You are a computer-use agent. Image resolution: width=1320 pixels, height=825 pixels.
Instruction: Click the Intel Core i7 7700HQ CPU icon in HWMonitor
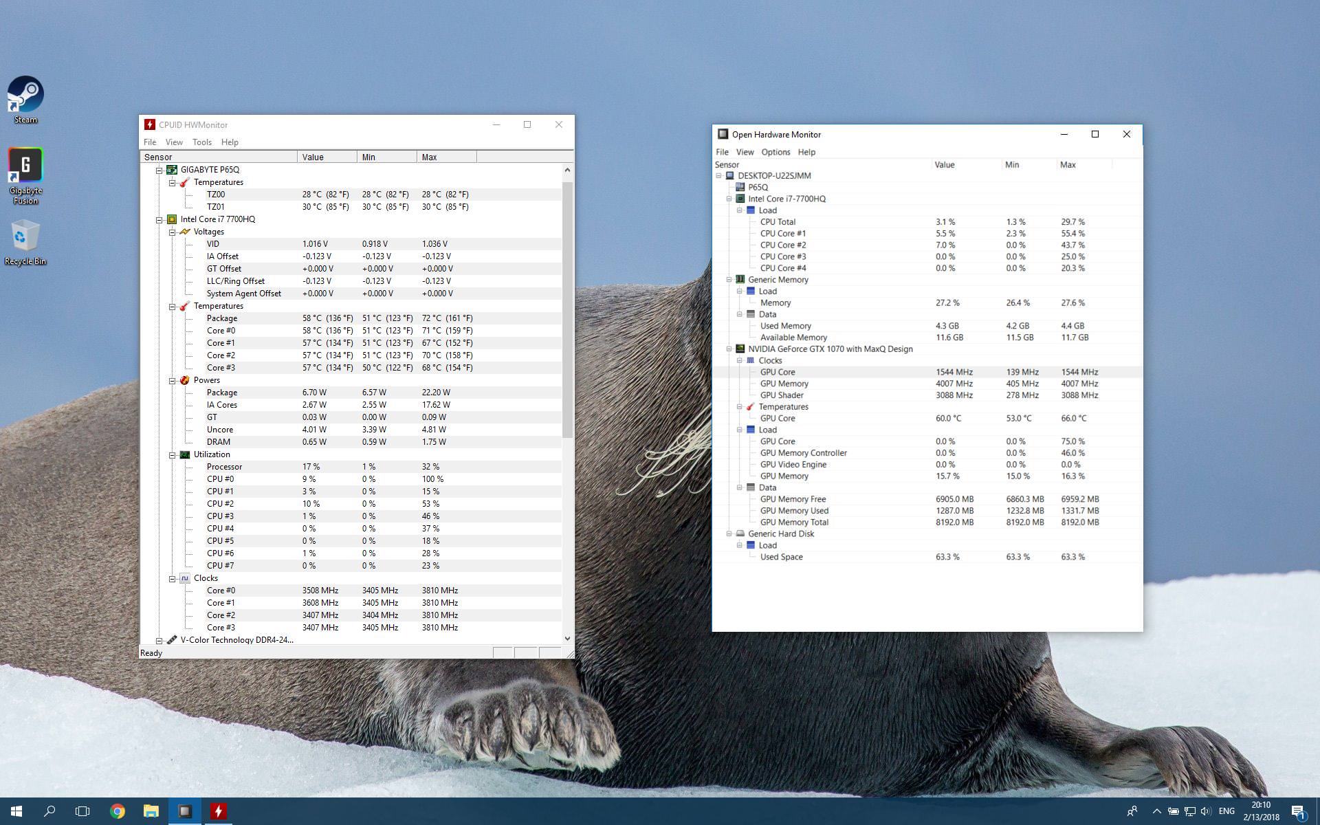coord(172,219)
